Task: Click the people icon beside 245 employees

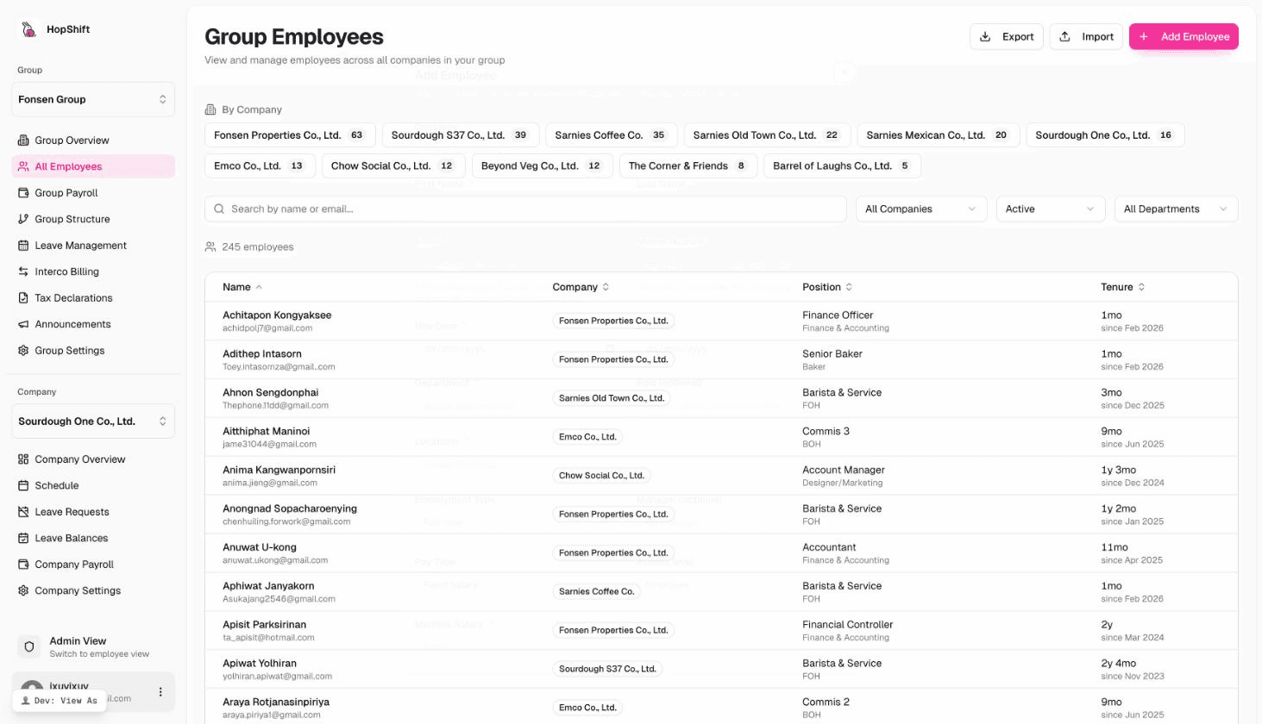Action: 210,247
